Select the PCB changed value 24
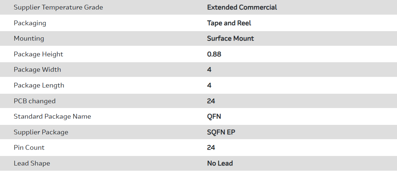397x171 pixels. coord(211,101)
